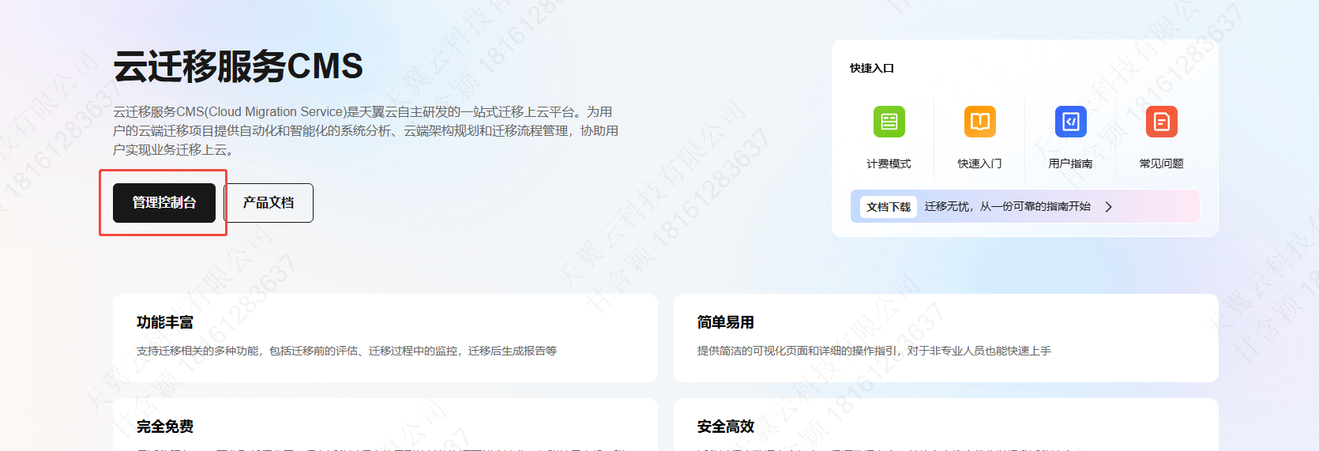This screenshot has height=451, width=1319.
Task: Open the 用户指南 label link
Action: pyautogui.click(x=1071, y=163)
